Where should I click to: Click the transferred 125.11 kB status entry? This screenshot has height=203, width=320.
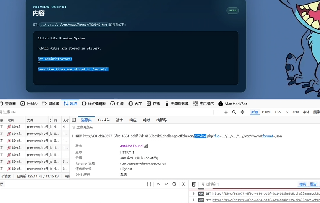(x=38, y=176)
